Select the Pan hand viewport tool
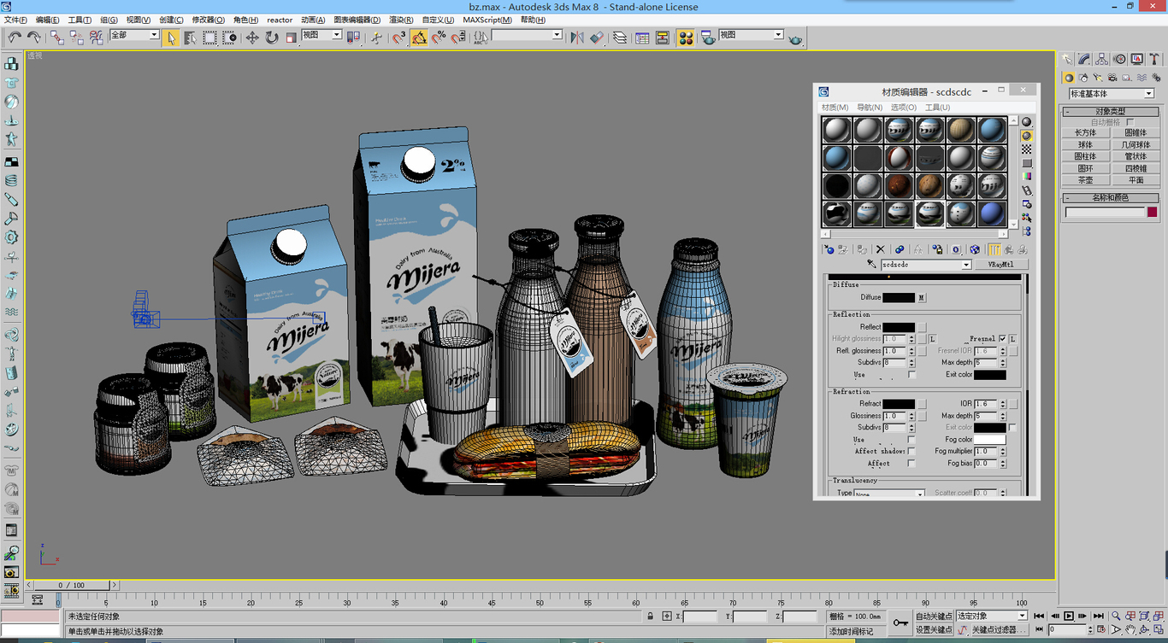Screen dimensions: 1168x643 click(x=1130, y=630)
